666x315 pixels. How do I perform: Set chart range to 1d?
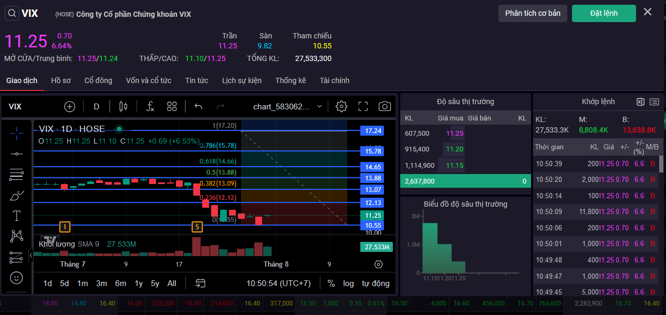[47, 283]
